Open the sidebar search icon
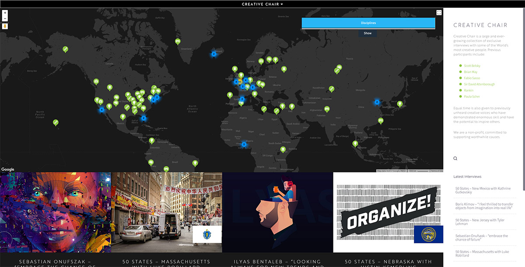 (455, 158)
